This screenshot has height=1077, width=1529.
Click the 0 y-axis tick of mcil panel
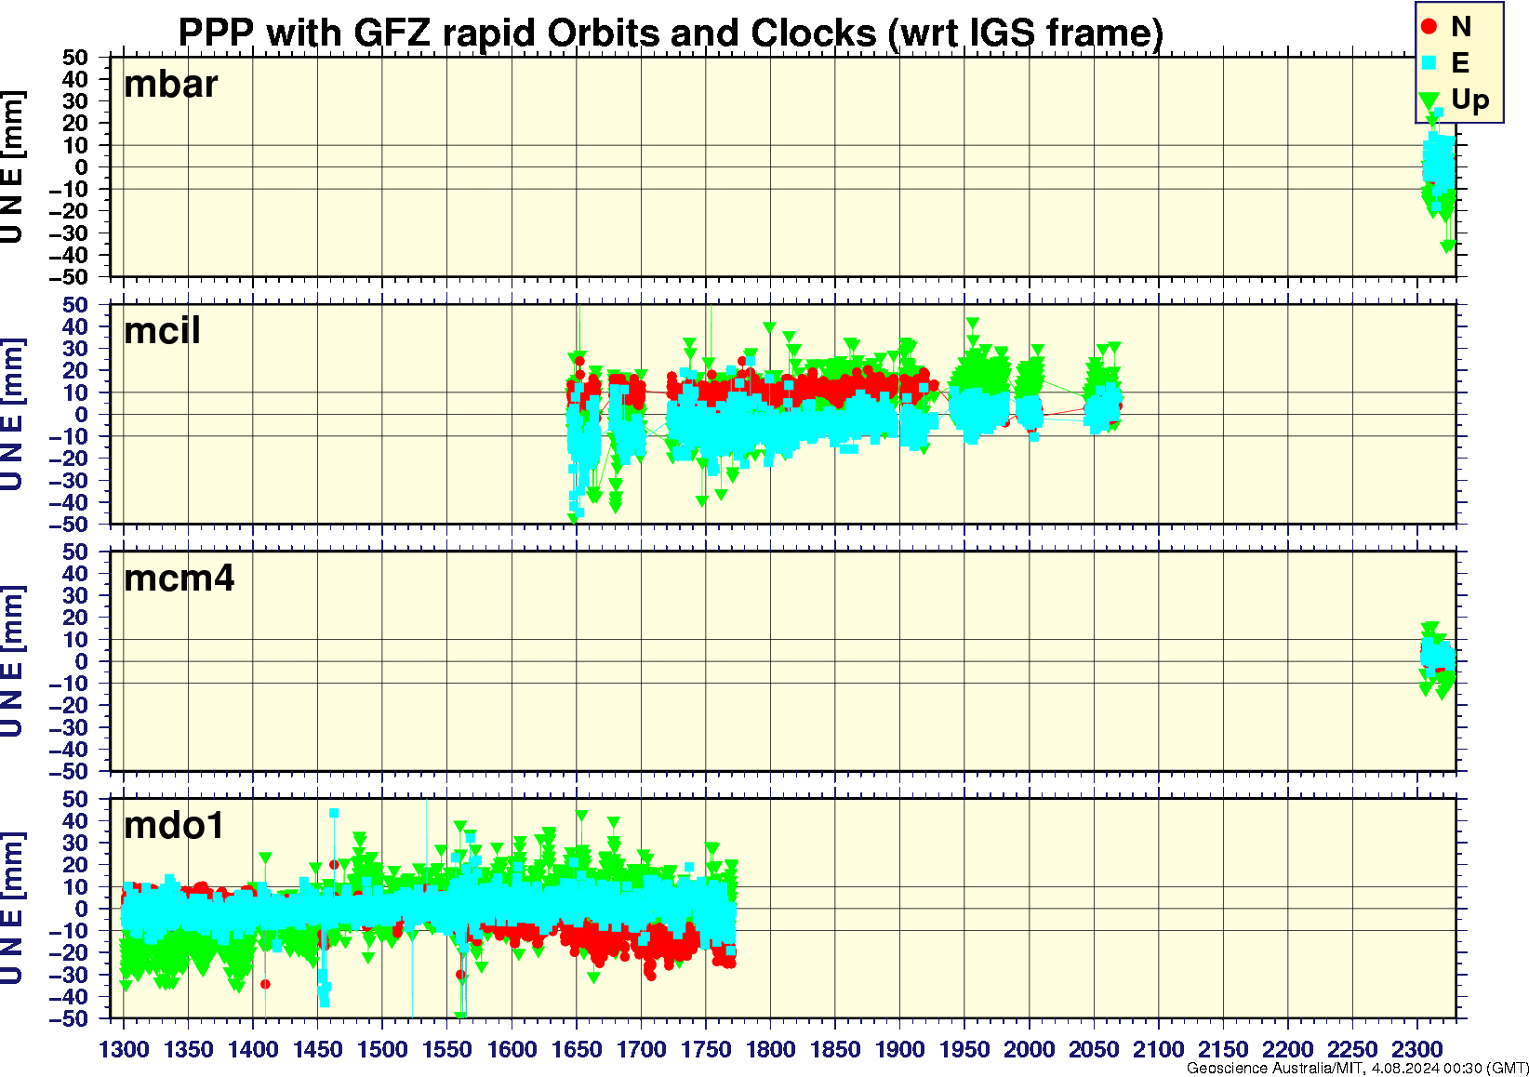point(82,415)
